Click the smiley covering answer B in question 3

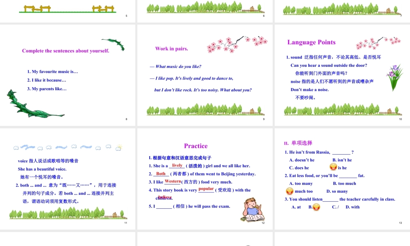[x=316, y=207]
